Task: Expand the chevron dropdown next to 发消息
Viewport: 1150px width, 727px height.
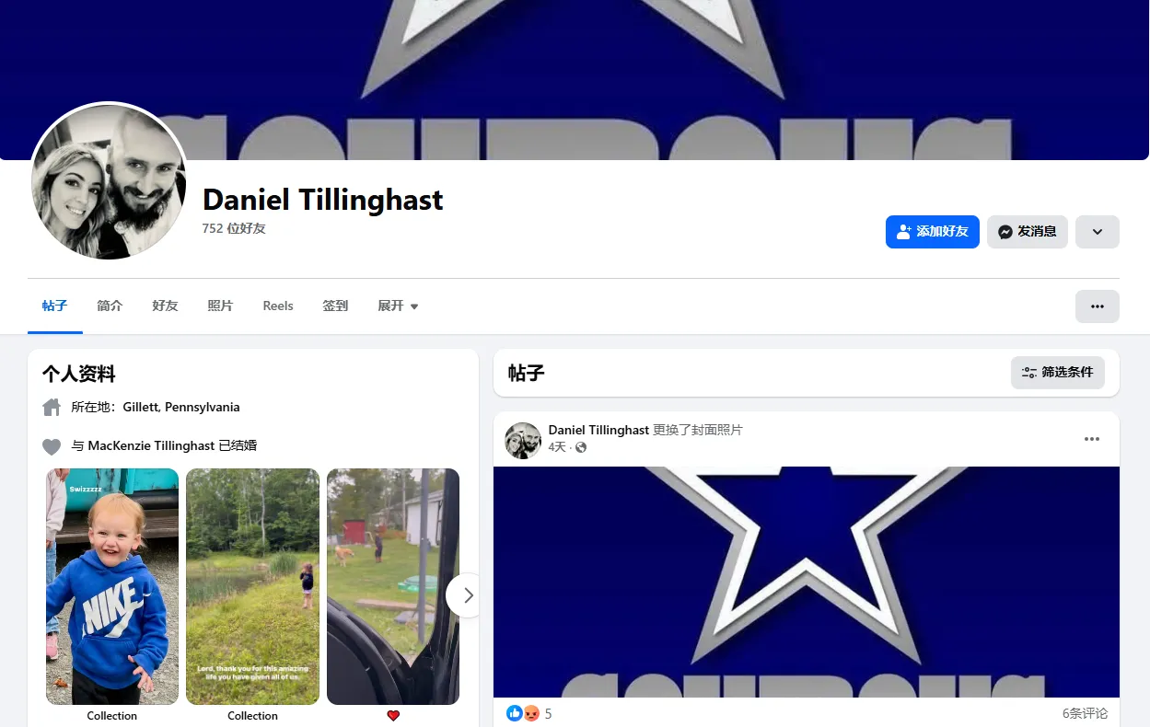Action: coord(1098,232)
